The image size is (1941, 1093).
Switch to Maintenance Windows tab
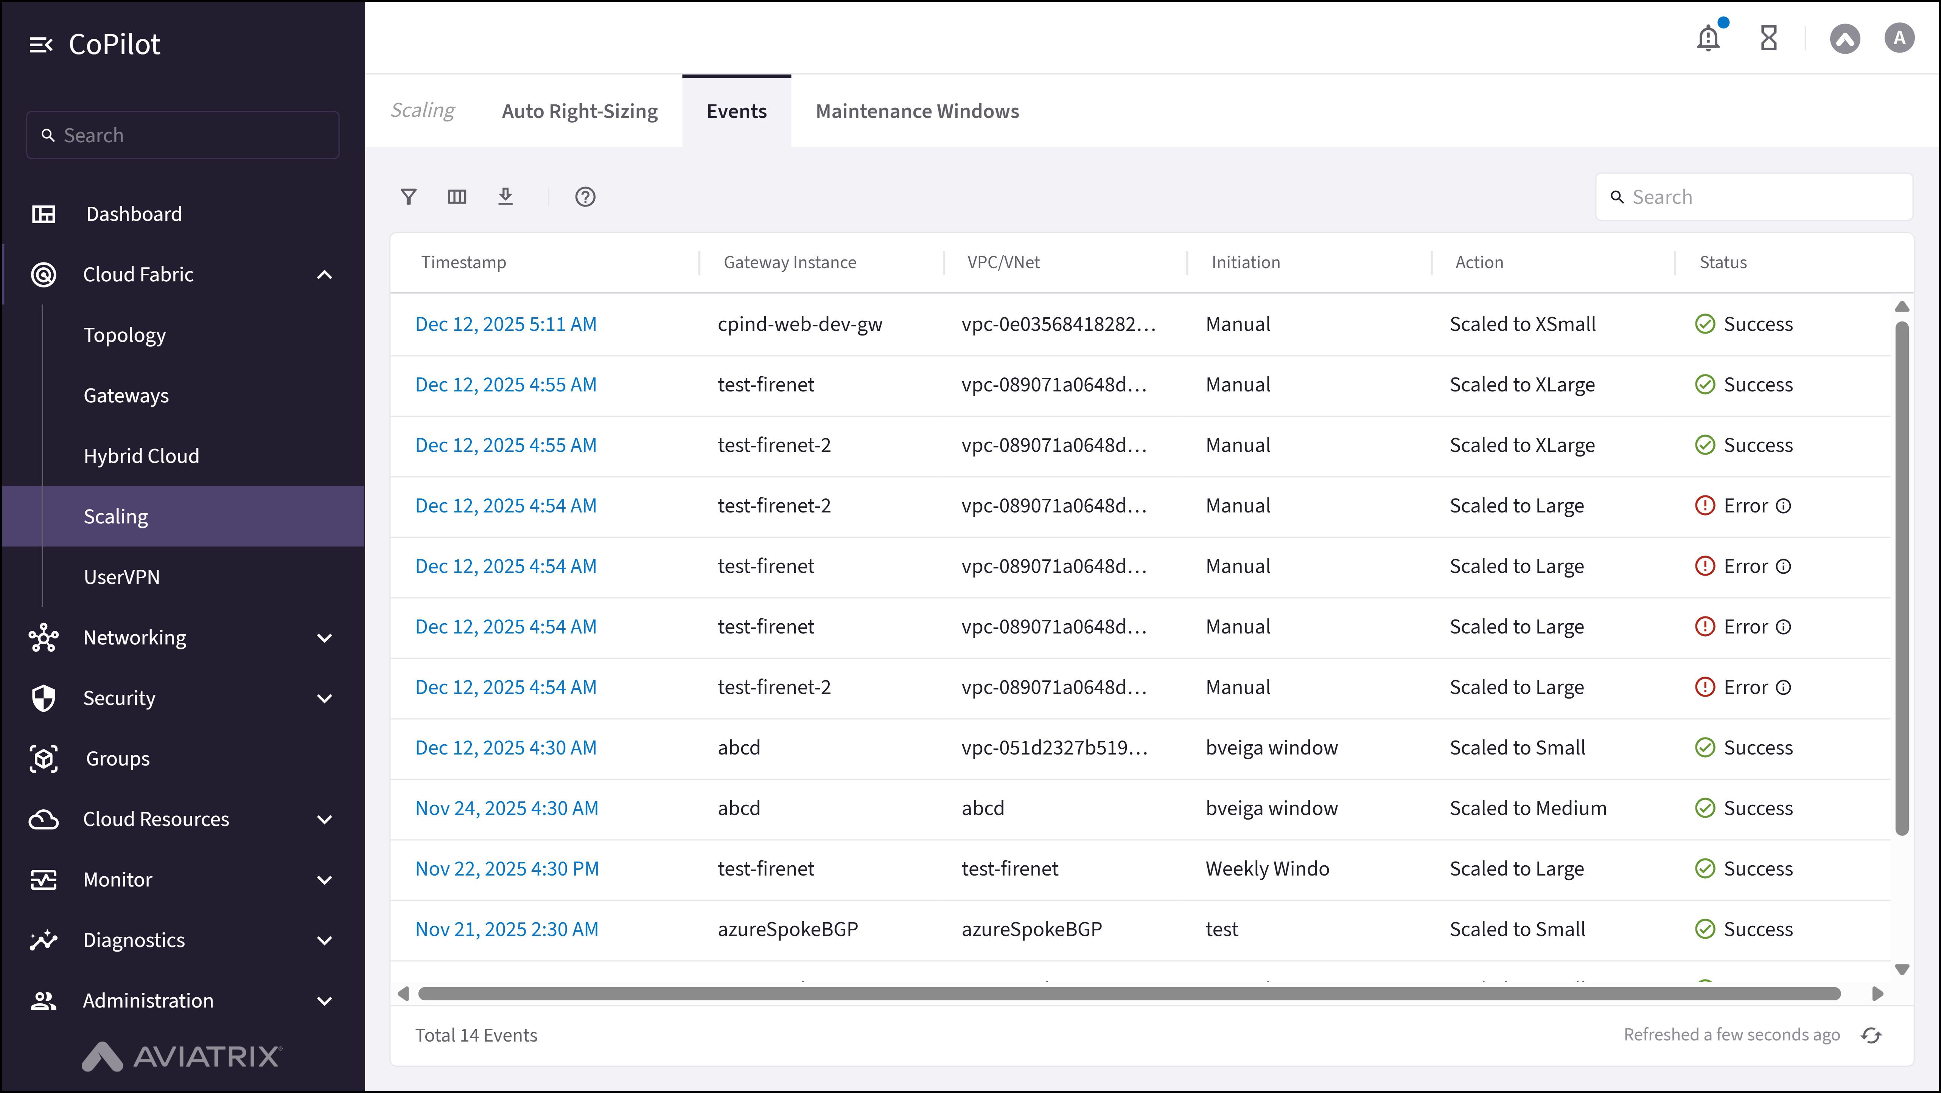coord(917,111)
